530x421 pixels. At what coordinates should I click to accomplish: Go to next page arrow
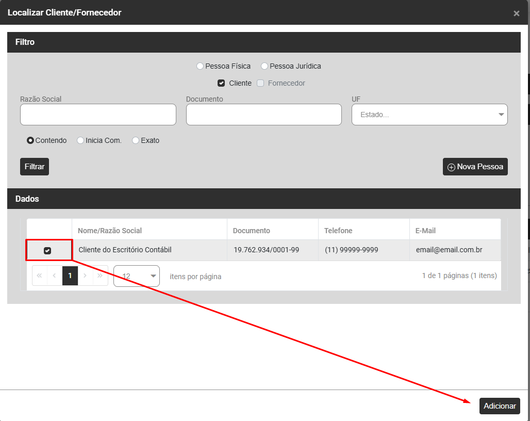coord(85,276)
